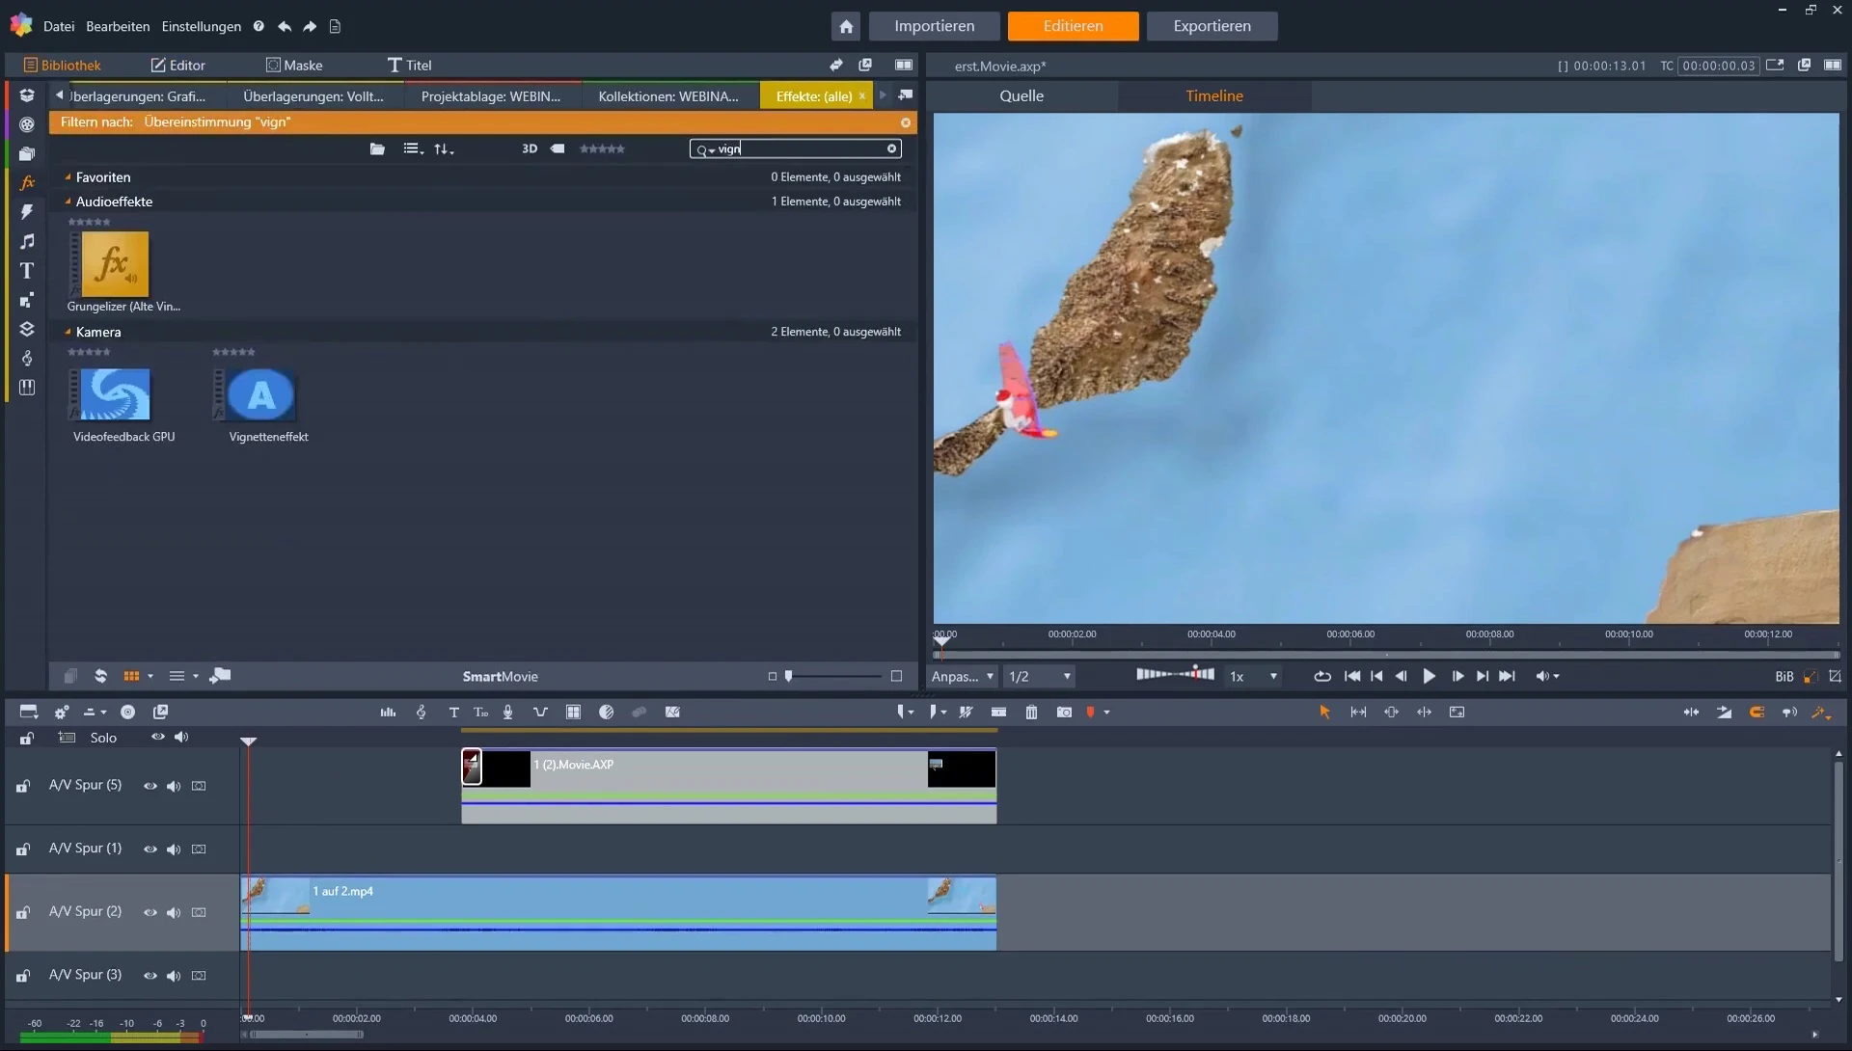The width and height of the screenshot is (1852, 1051).
Task: Take a snapshot with the camera icon
Action: (1064, 713)
